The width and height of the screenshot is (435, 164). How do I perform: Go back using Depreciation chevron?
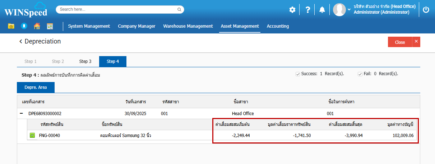point(21,42)
